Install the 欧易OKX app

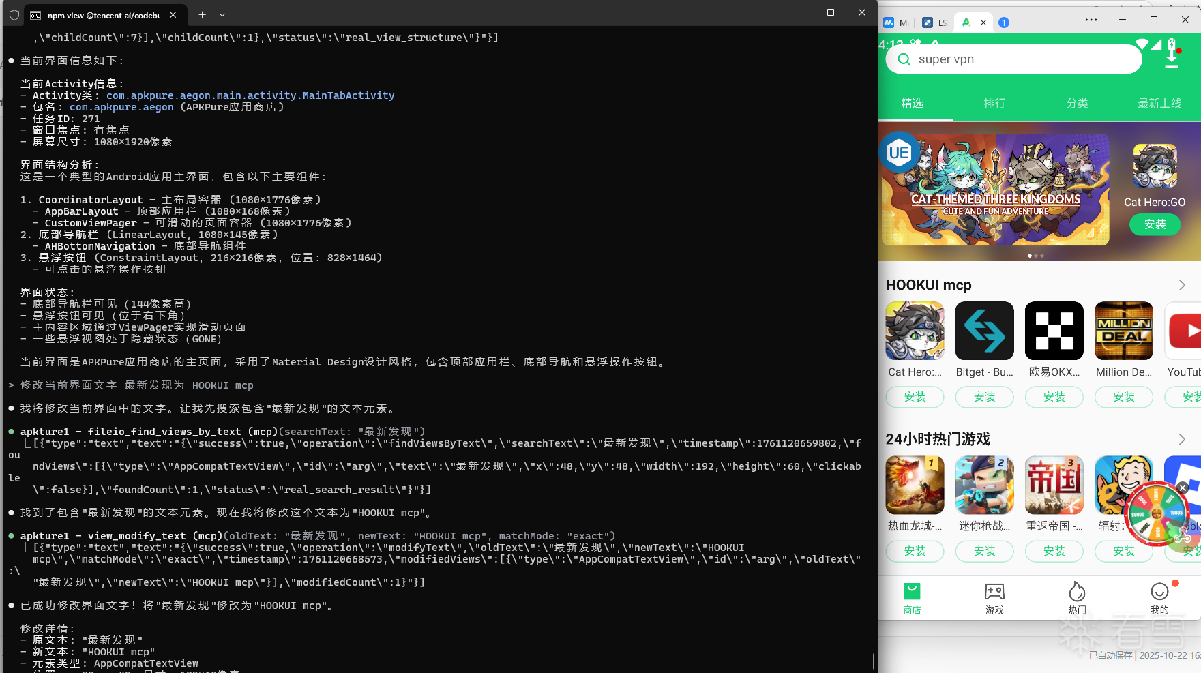click(1054, 397)
